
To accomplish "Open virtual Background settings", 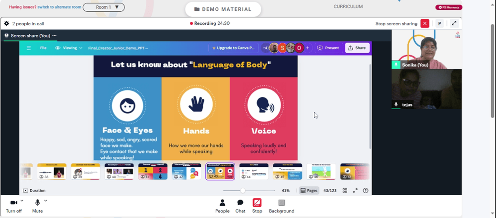I will [282, 206].
